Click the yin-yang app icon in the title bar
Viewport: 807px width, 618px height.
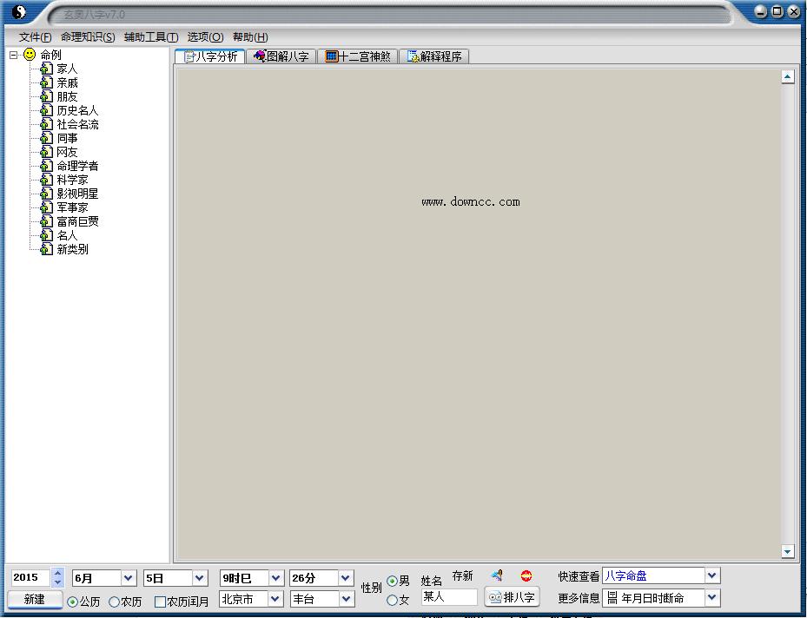tap(18, 11)
